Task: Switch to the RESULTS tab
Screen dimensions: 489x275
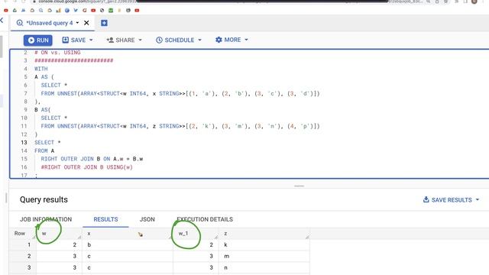Action: point(105,219)
